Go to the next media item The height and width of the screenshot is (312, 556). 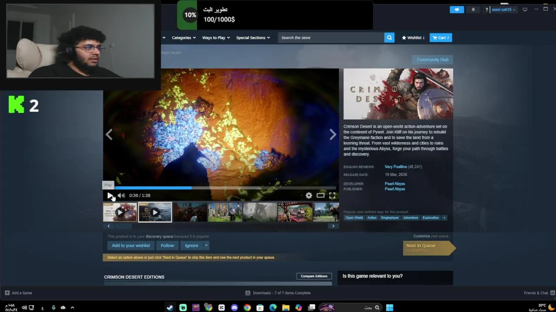click(x=333, y=134)
